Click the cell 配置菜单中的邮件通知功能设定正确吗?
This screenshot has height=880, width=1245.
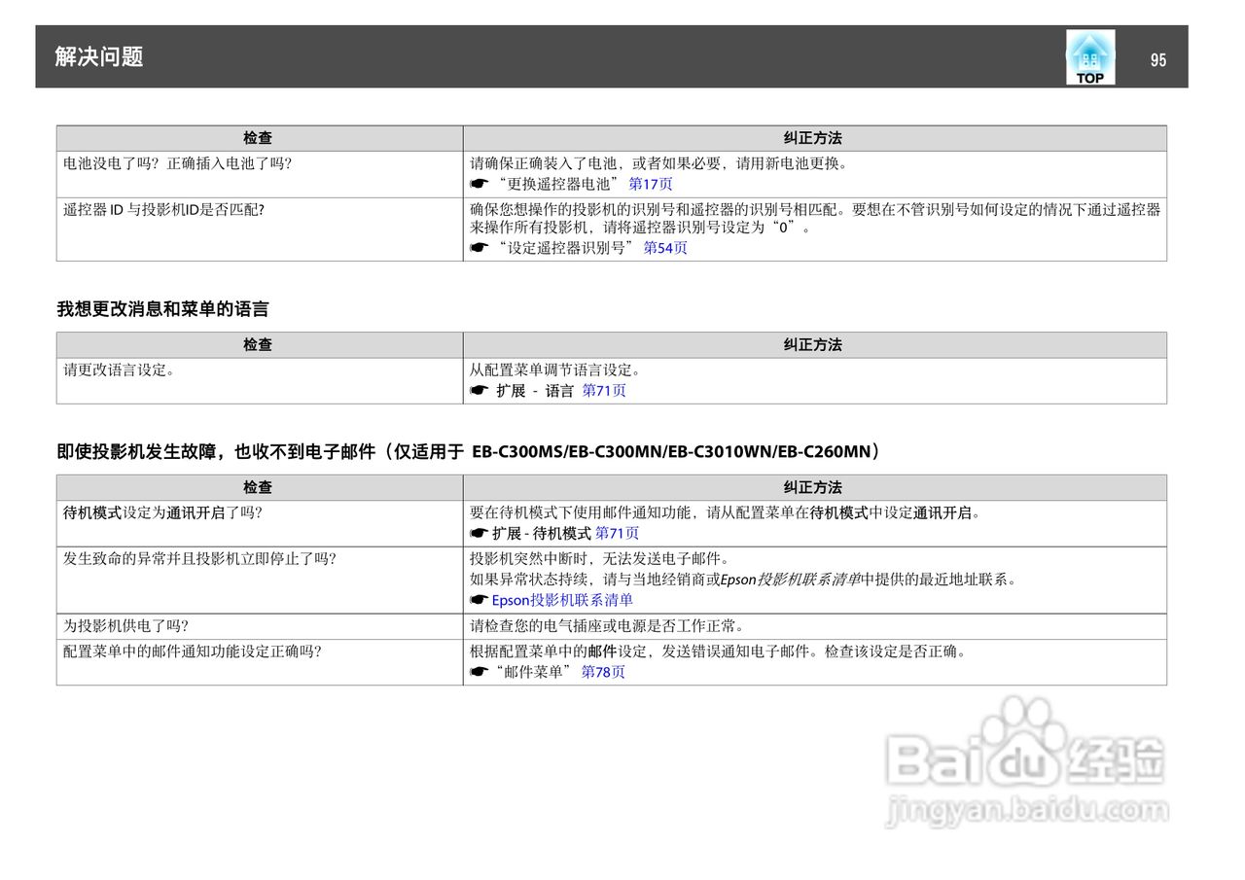click(x=260, y=662)
